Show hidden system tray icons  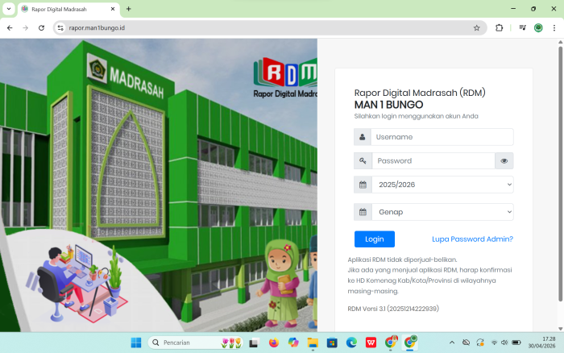452,343
